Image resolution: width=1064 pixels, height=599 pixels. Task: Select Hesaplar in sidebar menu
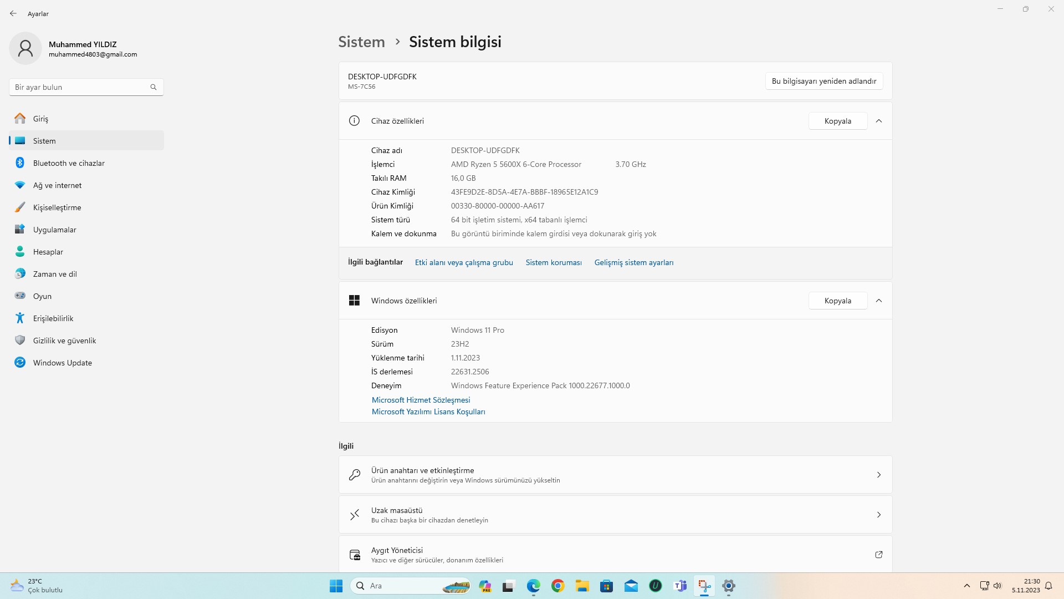pyautogui.click(x=48, y=252)
